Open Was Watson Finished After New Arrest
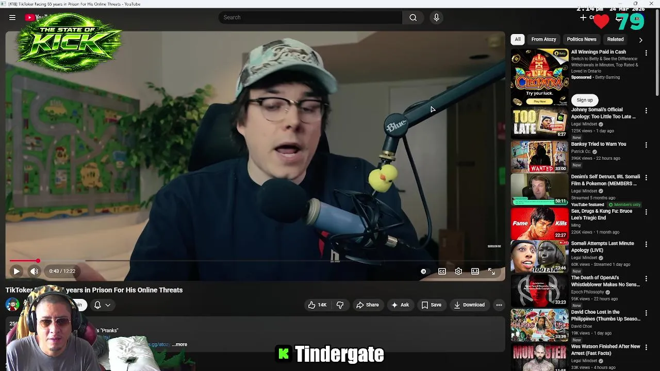 (x=605, y=350)
